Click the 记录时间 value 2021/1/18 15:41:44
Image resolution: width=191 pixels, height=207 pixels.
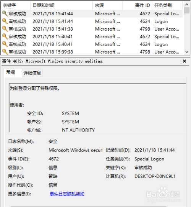(155, 150)
